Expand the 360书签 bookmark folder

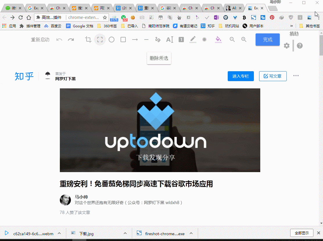107,26
